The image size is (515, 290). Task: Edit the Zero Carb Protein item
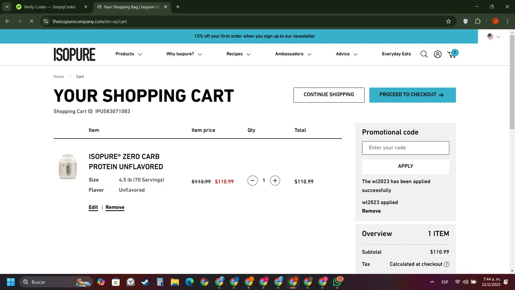93,207
